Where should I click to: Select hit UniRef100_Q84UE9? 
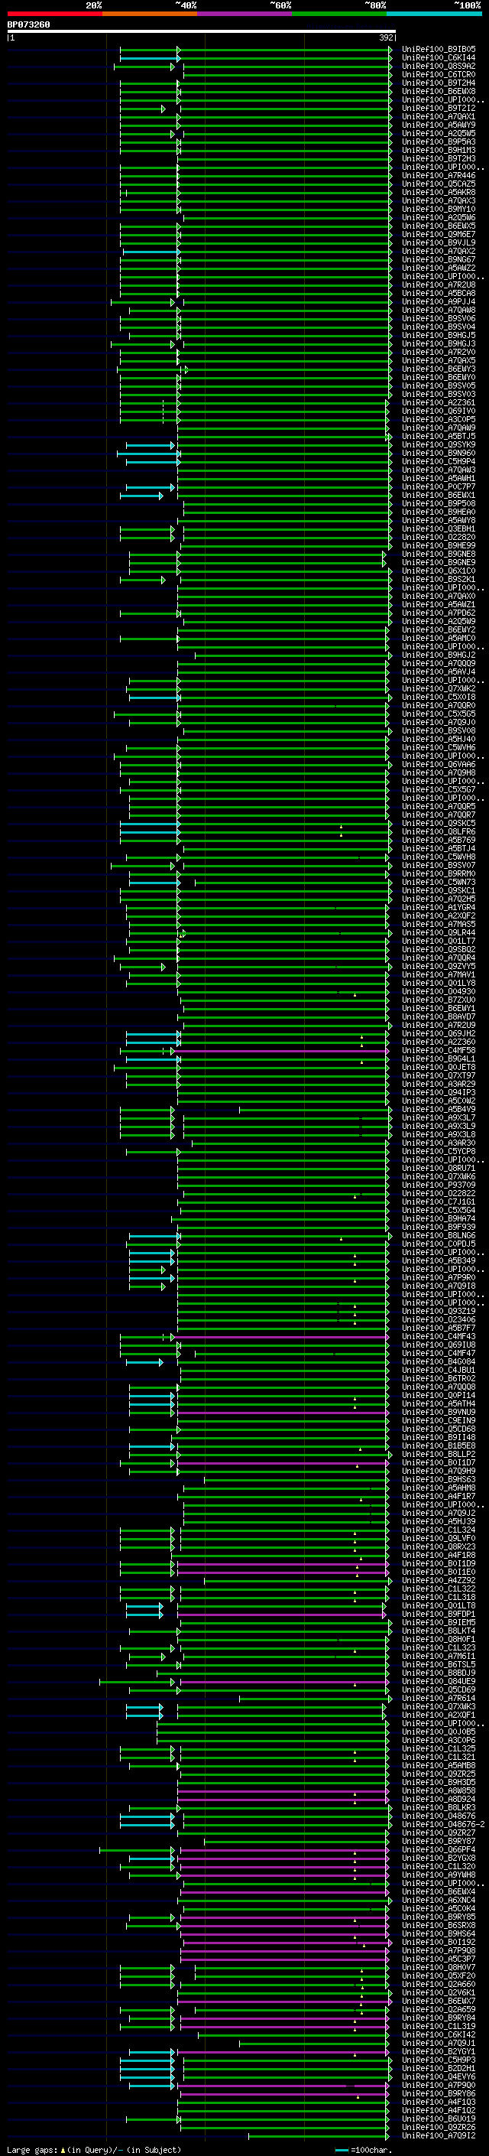(x=439, y=1682)
